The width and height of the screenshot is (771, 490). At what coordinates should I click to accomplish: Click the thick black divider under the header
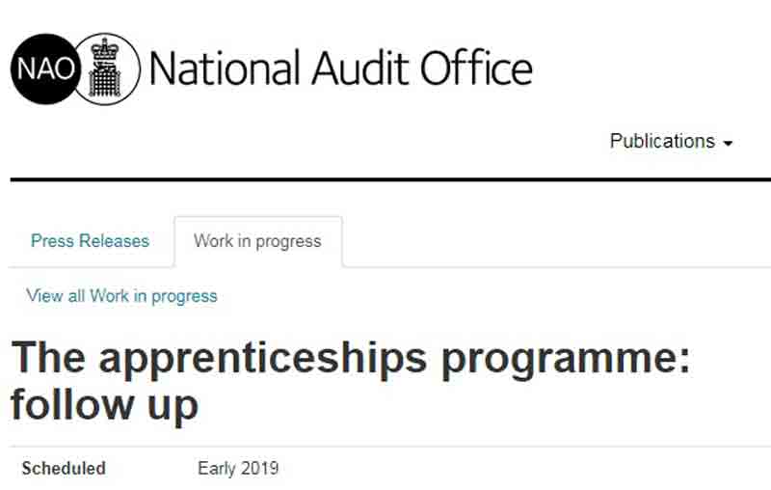click(x=390, y=179)
